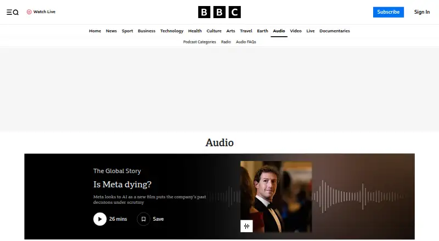Go to the Home section
The height and width of the screenshot is (241, 439).
coord(95,31)
